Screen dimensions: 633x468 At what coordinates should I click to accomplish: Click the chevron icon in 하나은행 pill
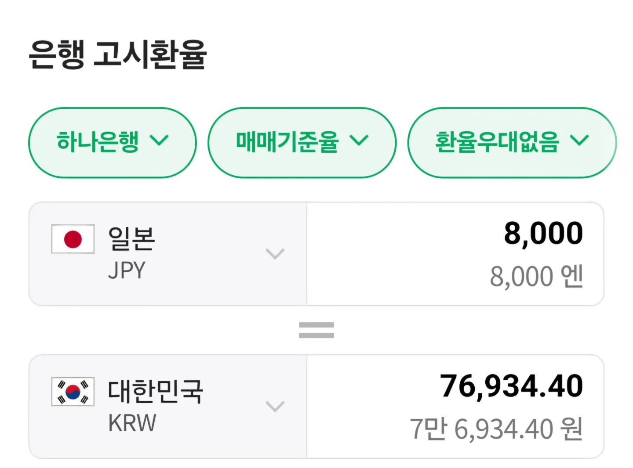[159, 140]
